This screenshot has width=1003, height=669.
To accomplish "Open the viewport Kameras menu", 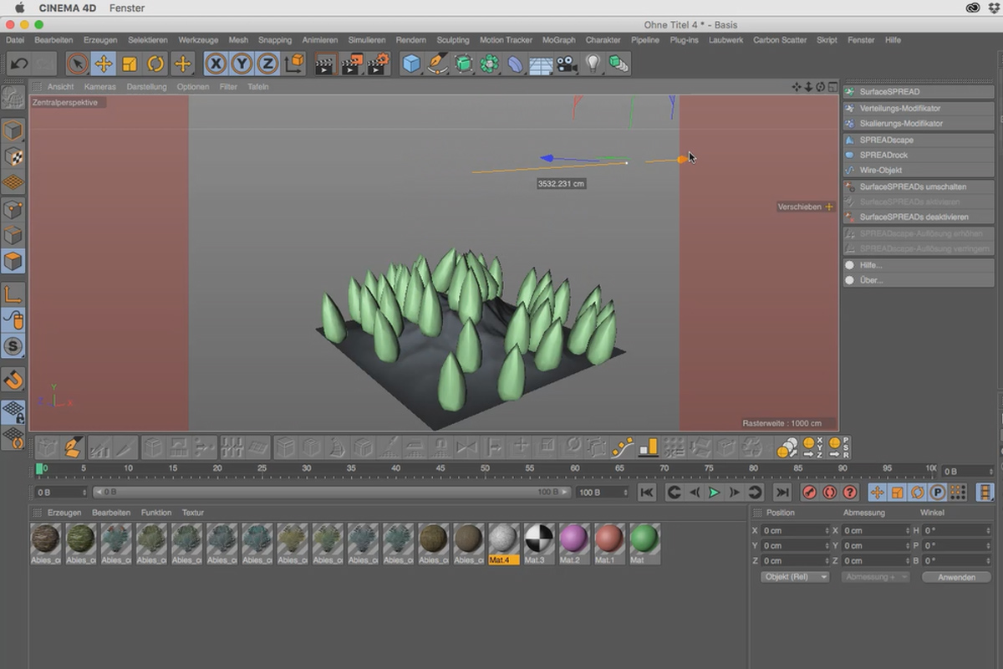I will click(x=100, y=87).
